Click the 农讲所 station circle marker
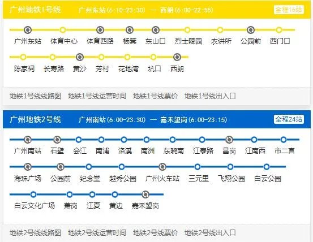This screenshot has width=313, height=242. (220, 30)
